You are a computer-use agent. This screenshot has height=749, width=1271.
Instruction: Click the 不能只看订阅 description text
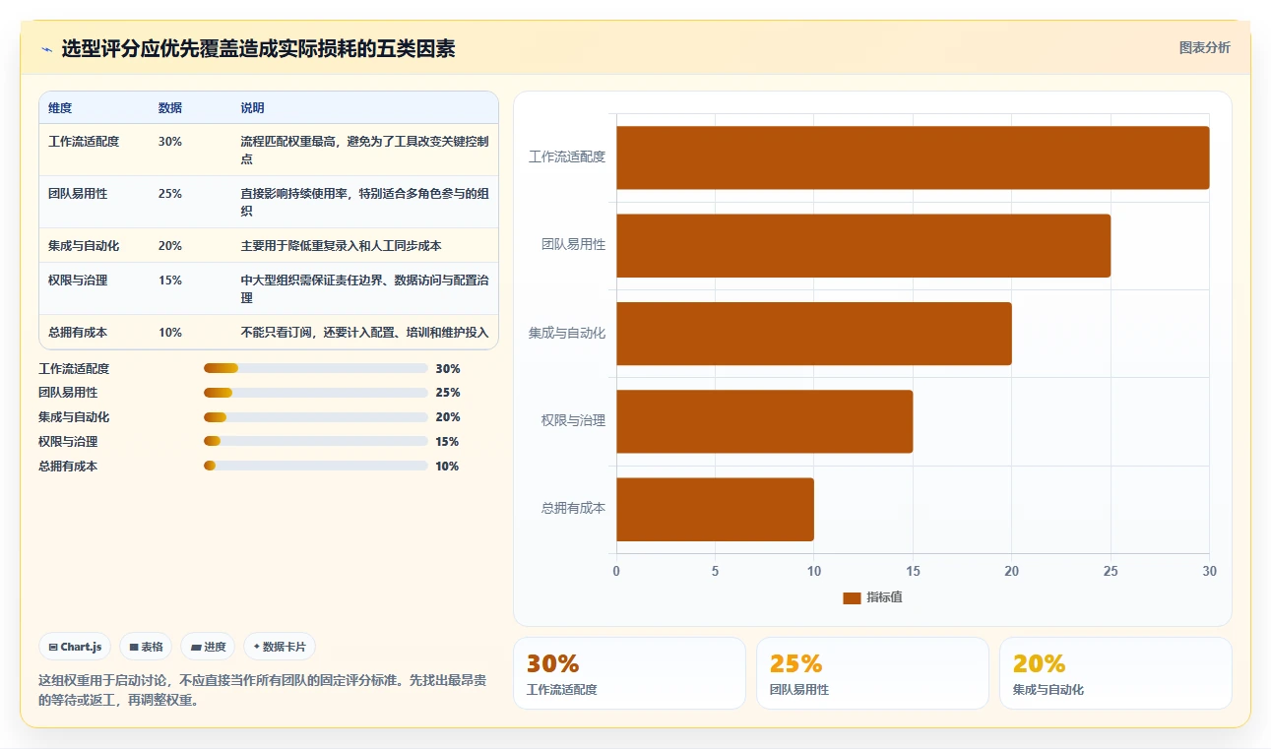click(364, 333)
